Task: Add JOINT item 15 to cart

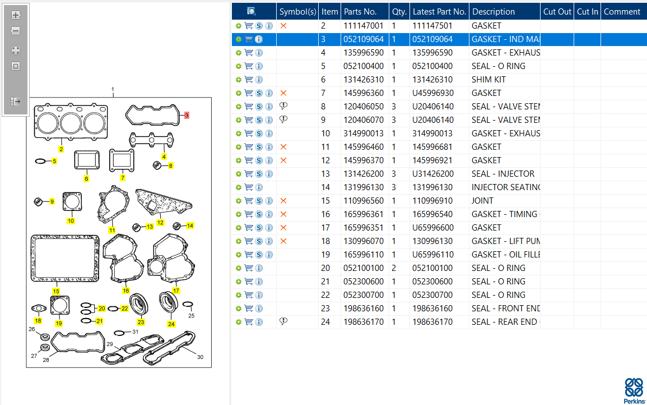Action: (249, 201)
